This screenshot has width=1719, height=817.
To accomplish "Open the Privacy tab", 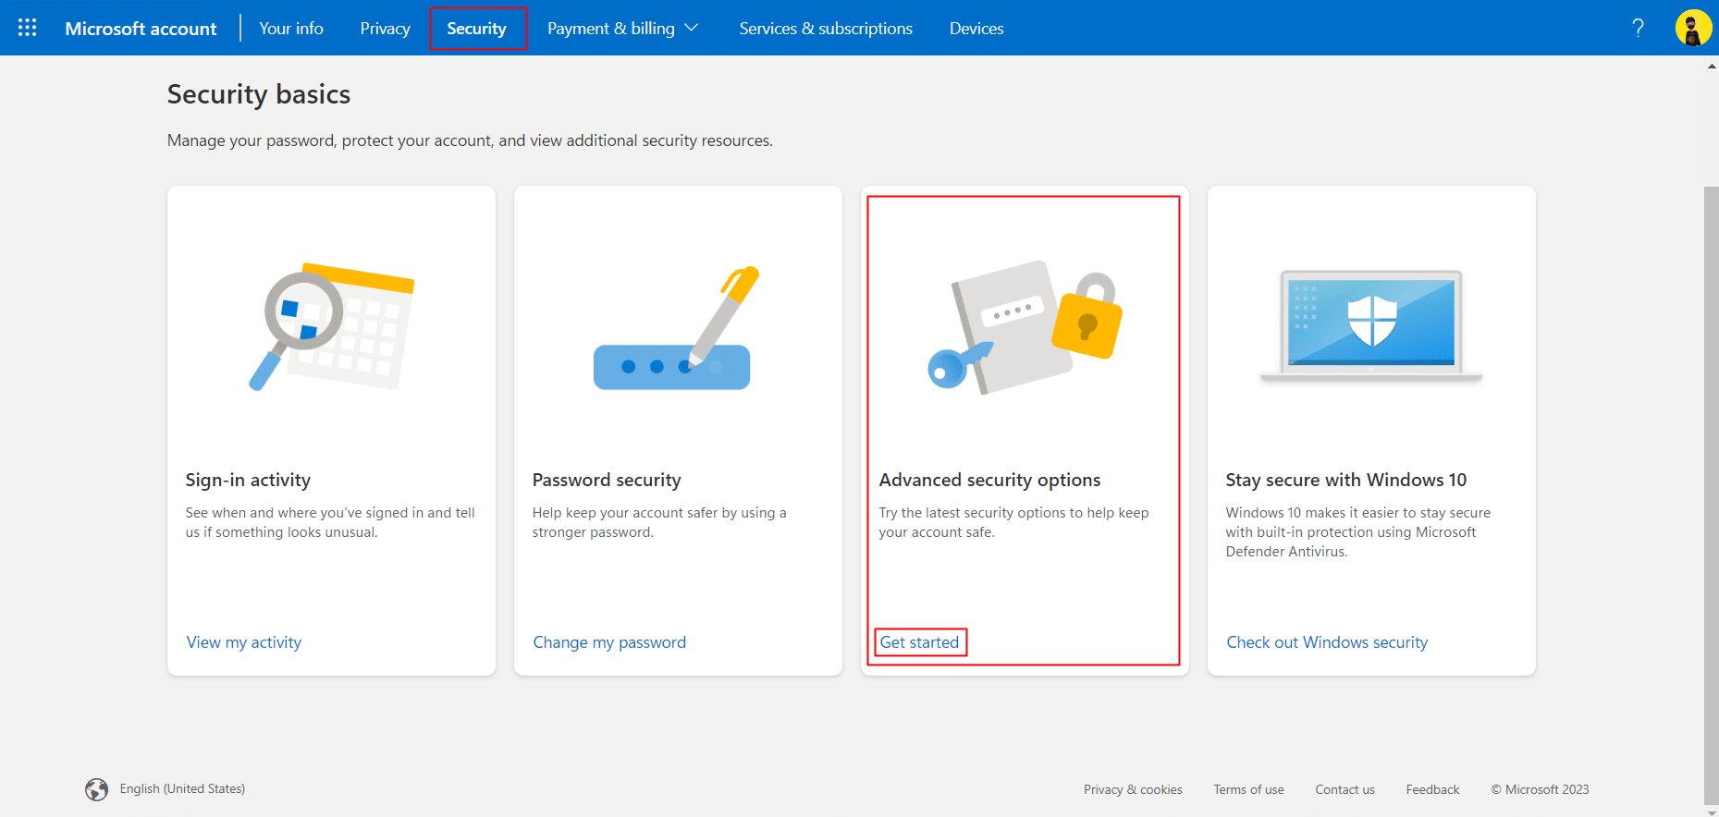I will point(386,29).
